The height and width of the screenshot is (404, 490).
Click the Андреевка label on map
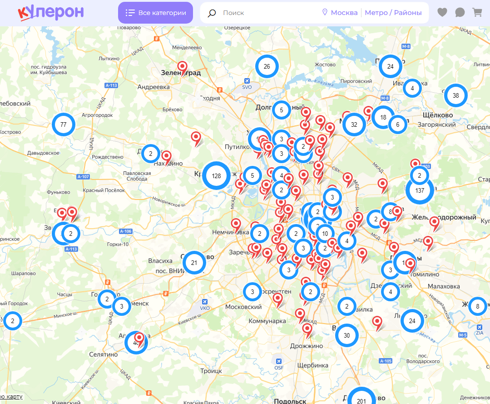tap(153, 87)
